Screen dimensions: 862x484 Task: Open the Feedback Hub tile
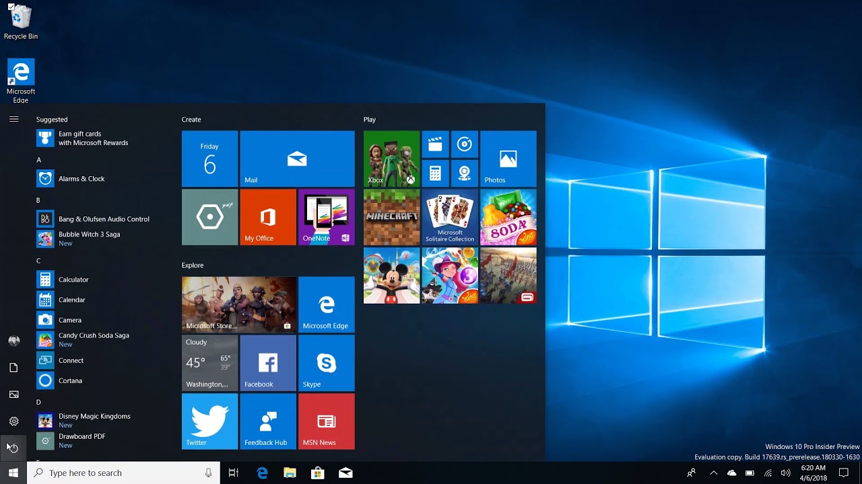[x=268, y=421]
